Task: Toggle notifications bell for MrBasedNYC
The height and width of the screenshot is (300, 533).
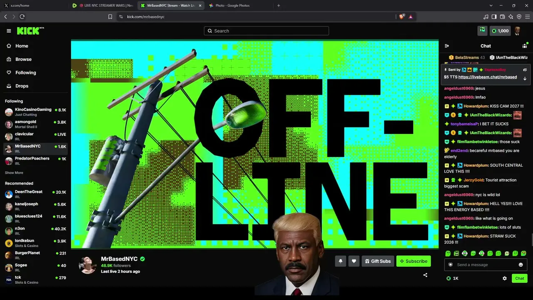Action: click(x=341, y=261)
